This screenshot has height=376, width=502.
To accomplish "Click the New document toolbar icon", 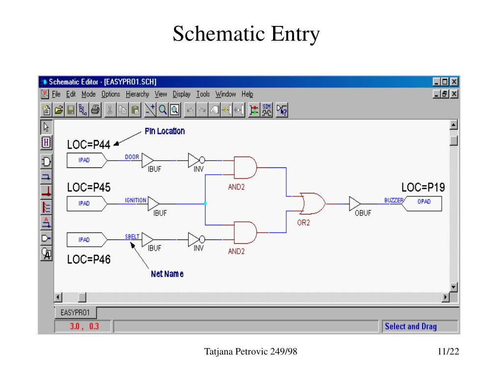I will coord(47,110).
